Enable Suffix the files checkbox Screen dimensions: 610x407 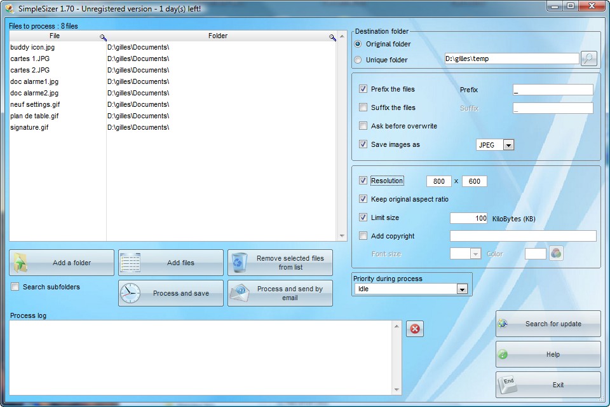click(x=363, y=107)
